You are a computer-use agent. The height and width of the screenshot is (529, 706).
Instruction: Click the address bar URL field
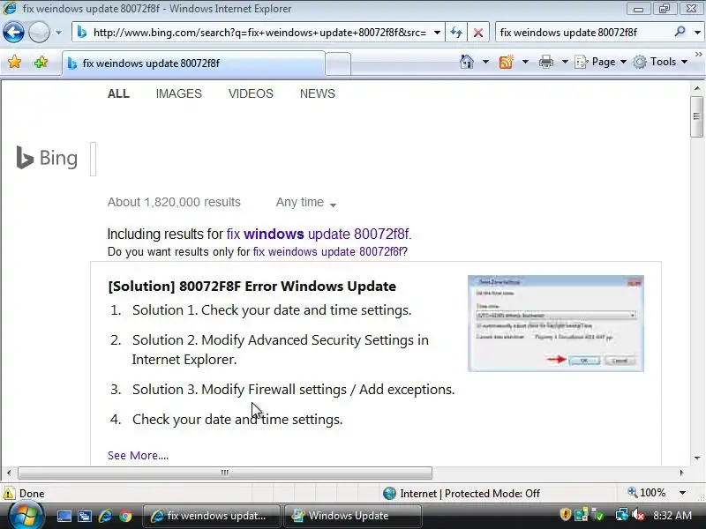(x=259, y=33)
